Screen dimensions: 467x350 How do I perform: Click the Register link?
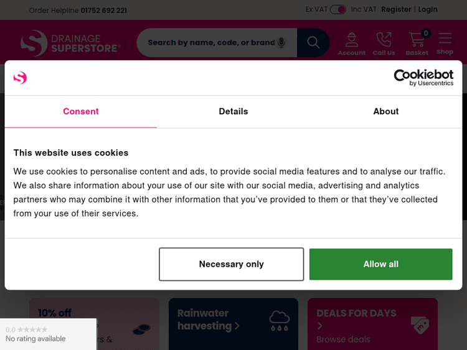tap(396, 9)
